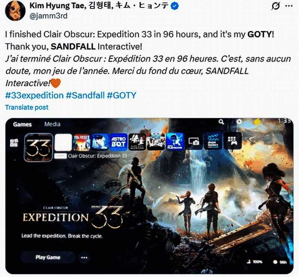Launch Astro's Playroom from the game row
299x277 pixels.
point(175,142)
